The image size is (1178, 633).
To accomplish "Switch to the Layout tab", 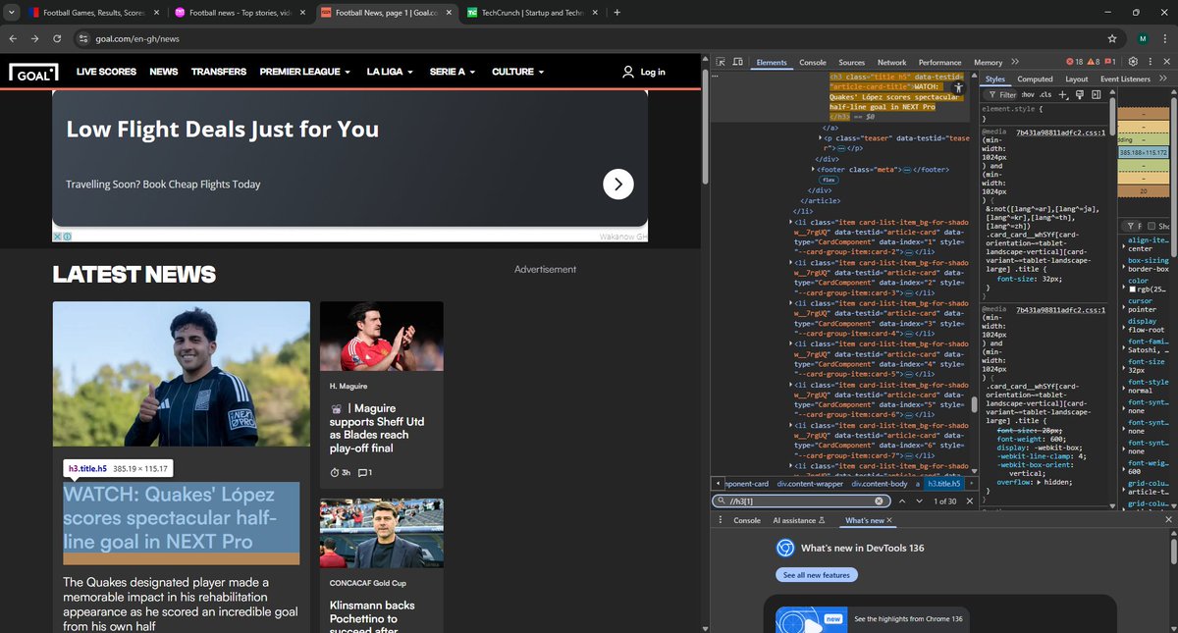I will point(1076,79).
